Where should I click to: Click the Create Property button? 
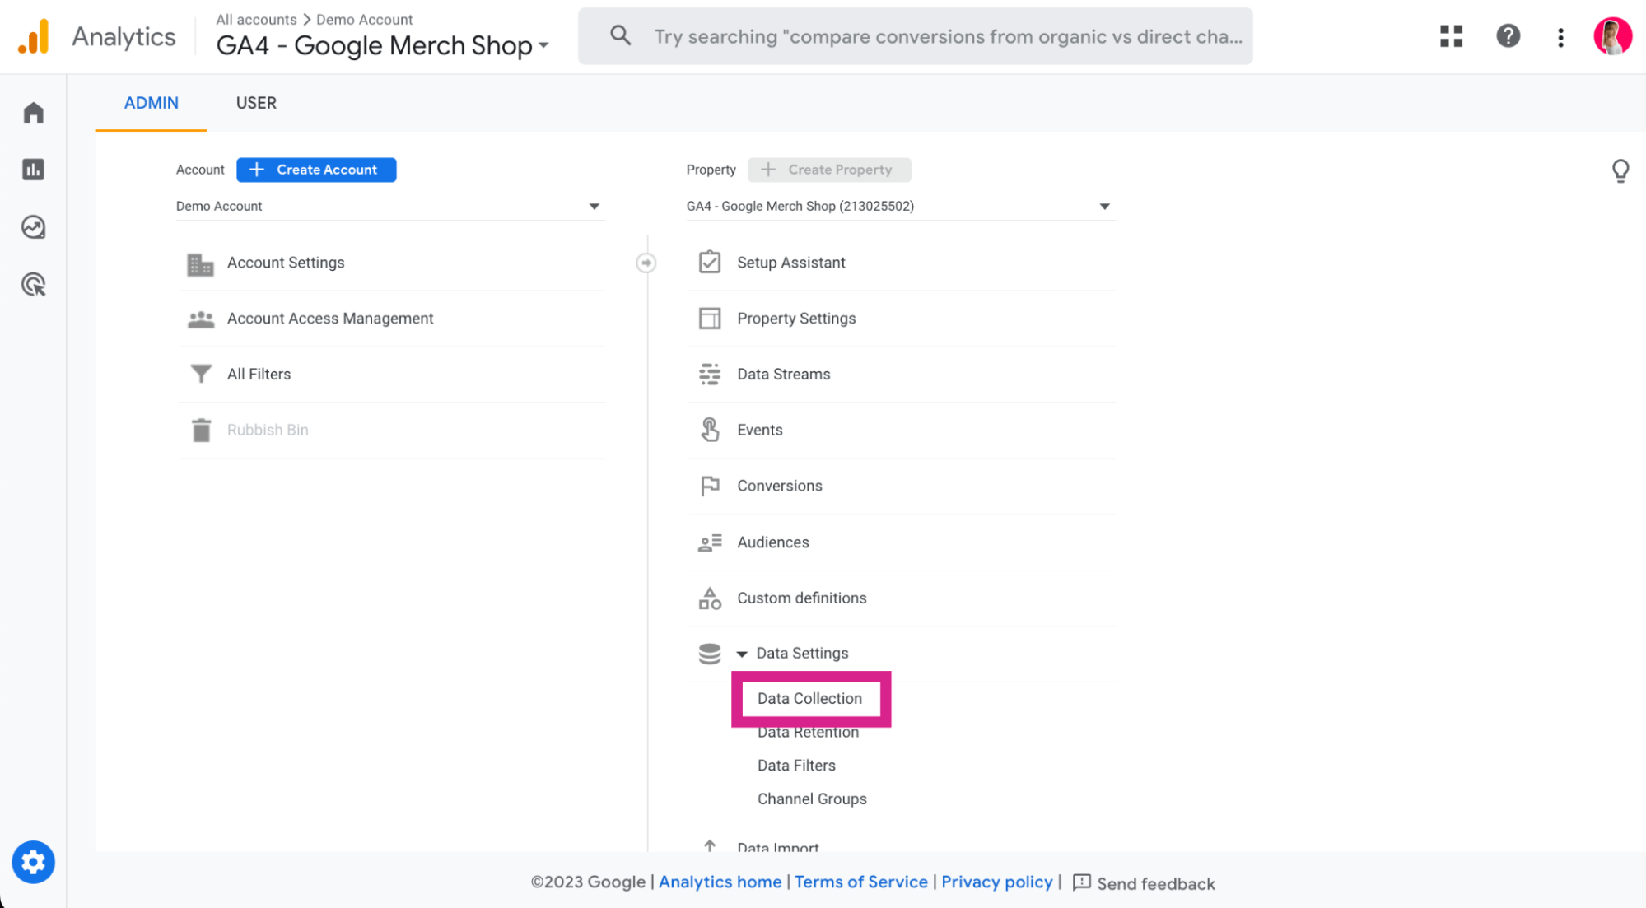pyautogui.click(x=829, y=170)
